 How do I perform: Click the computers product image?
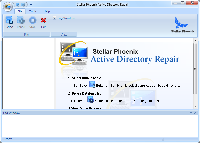73,53
